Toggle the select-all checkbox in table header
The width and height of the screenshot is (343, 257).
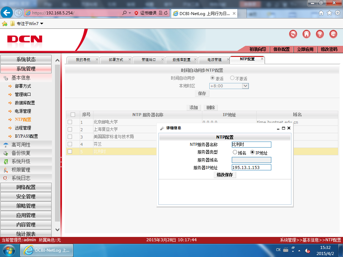point(73,114)
